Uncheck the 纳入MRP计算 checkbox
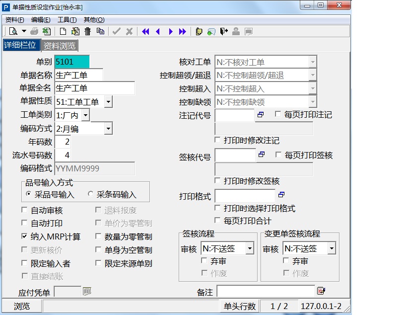The image size is (405, 315). coord(24,236)
